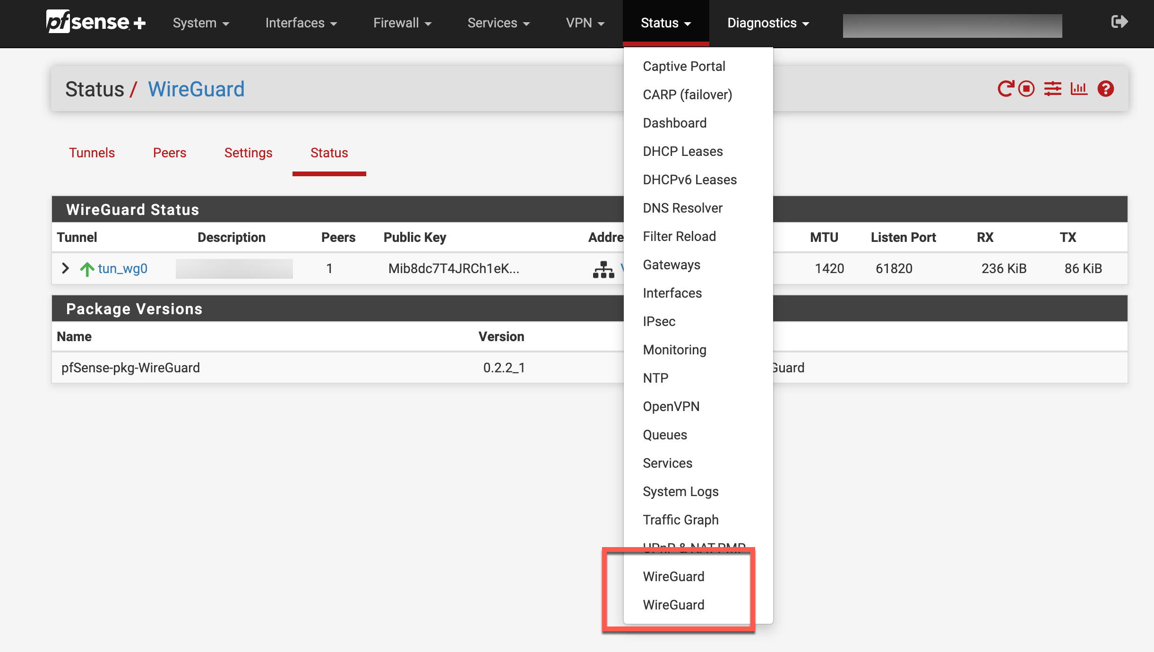Open related settings sliders icon
Viewport: 1154px width, 652px height.
[1053, 88]
